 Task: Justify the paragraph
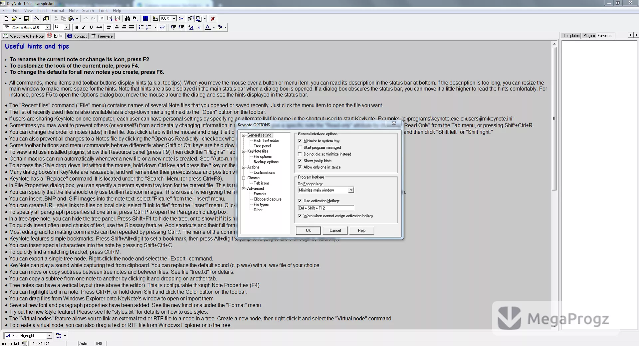point(131,27)
